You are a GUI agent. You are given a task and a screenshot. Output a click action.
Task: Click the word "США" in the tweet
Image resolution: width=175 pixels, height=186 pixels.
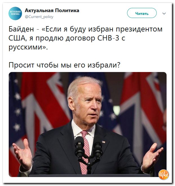(x=17, y=38)
